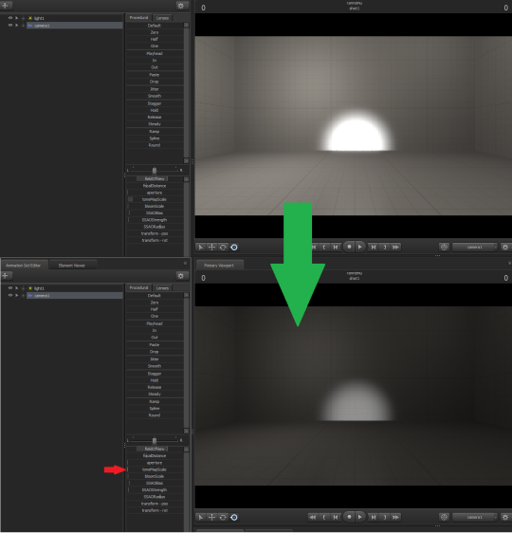Select the Primary Viewport tab
Viewport: 512px width, 533px height.
pos(219,266)
